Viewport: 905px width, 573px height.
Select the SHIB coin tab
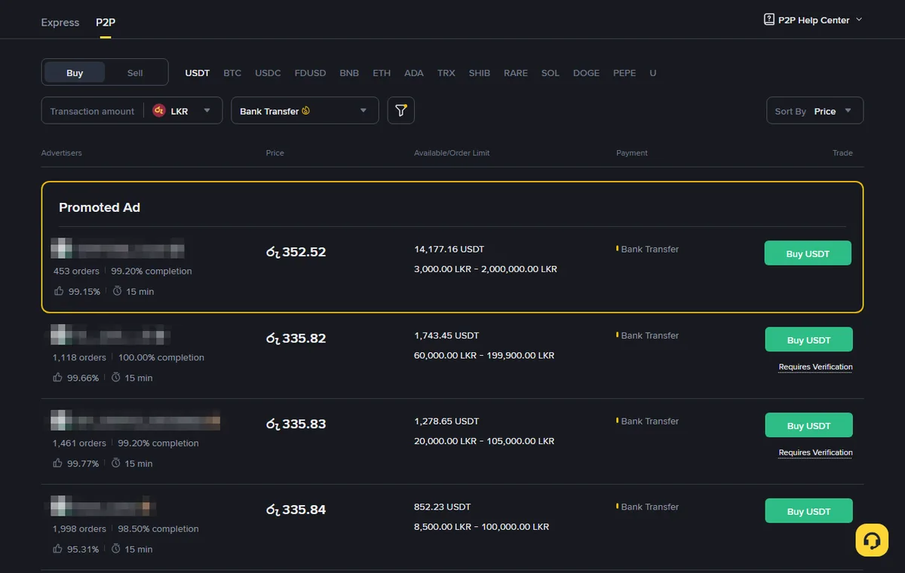480,73
